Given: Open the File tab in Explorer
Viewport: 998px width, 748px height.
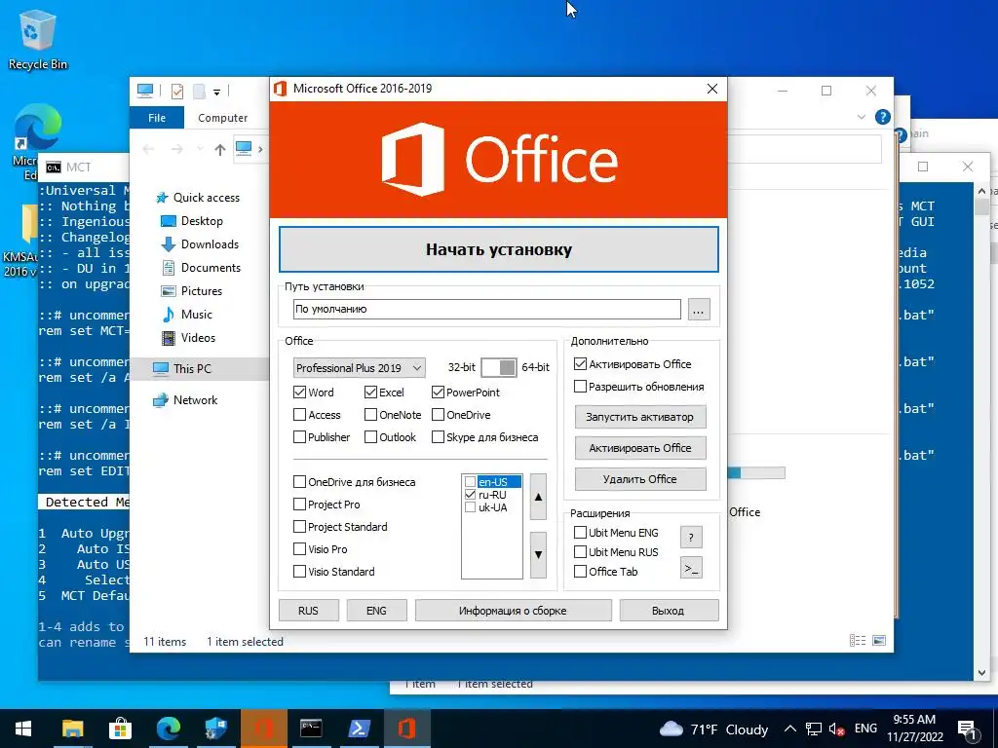Looking at the screenshot, I should (x=157, y=118).
